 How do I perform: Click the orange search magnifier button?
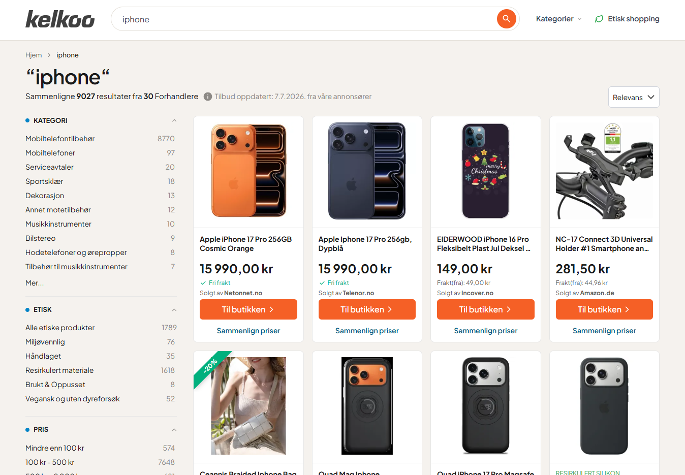point(506,19)
